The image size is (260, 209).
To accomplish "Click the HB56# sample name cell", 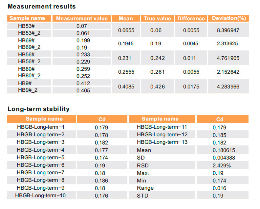I will (27, 54).
